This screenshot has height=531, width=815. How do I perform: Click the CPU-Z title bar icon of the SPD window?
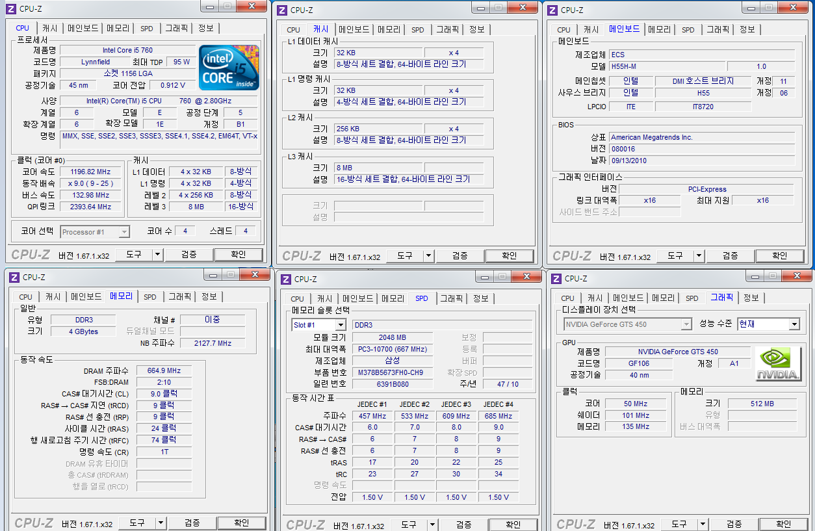click(283, 279)
